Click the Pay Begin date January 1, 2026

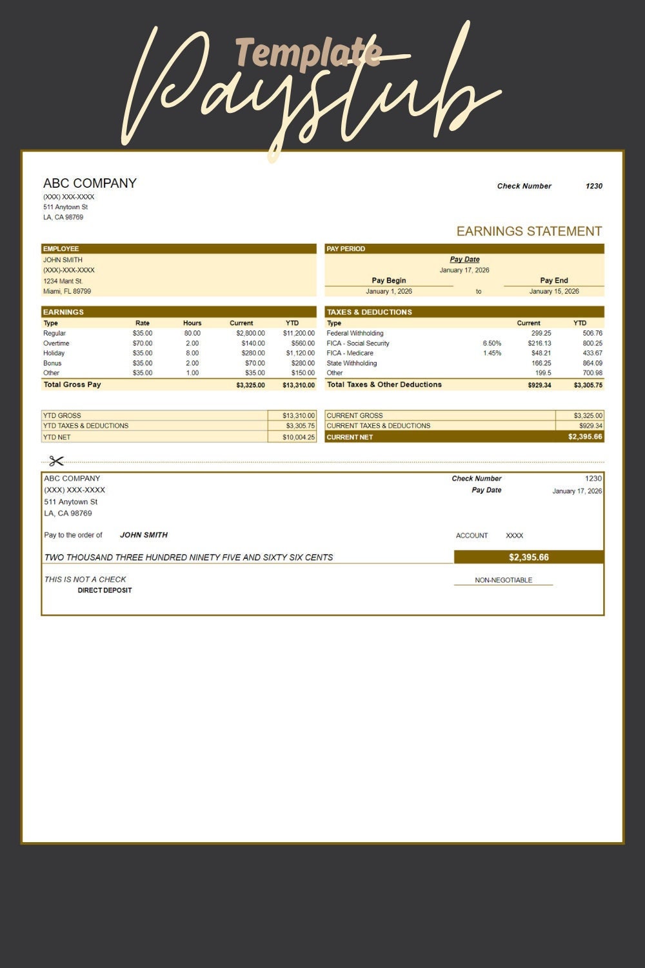click(389, 291)
